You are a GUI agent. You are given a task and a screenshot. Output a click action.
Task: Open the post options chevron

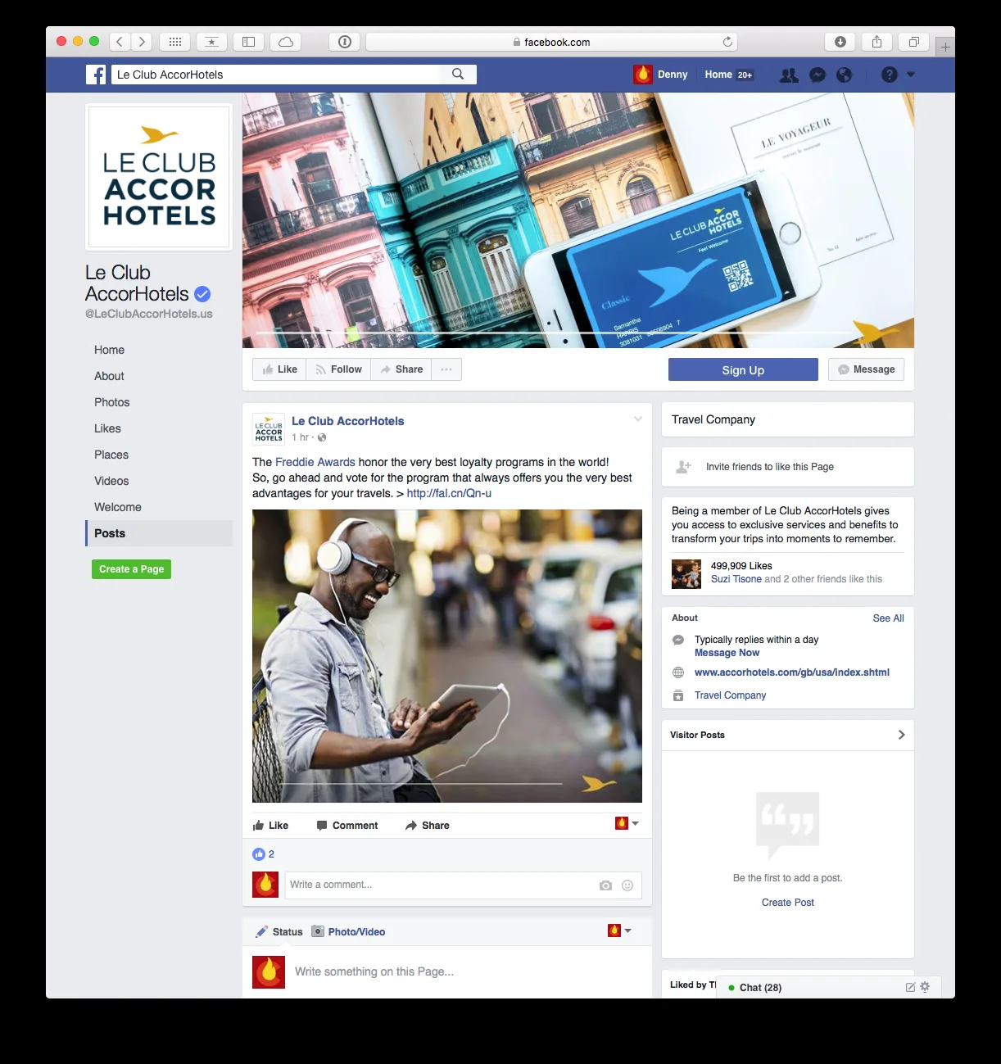pyautogui.click(x=638, y=419)
